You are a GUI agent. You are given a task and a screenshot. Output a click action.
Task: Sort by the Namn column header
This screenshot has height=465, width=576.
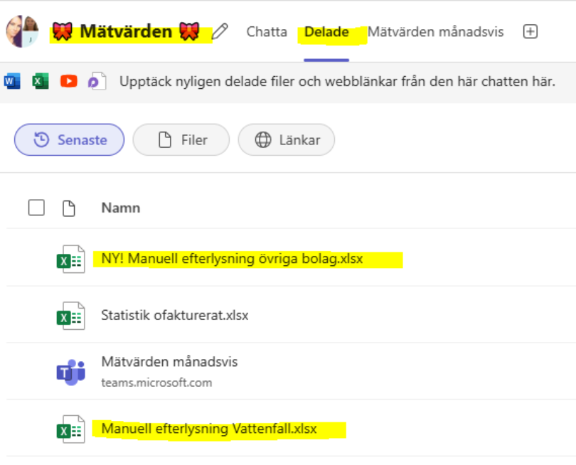point(120,208)
